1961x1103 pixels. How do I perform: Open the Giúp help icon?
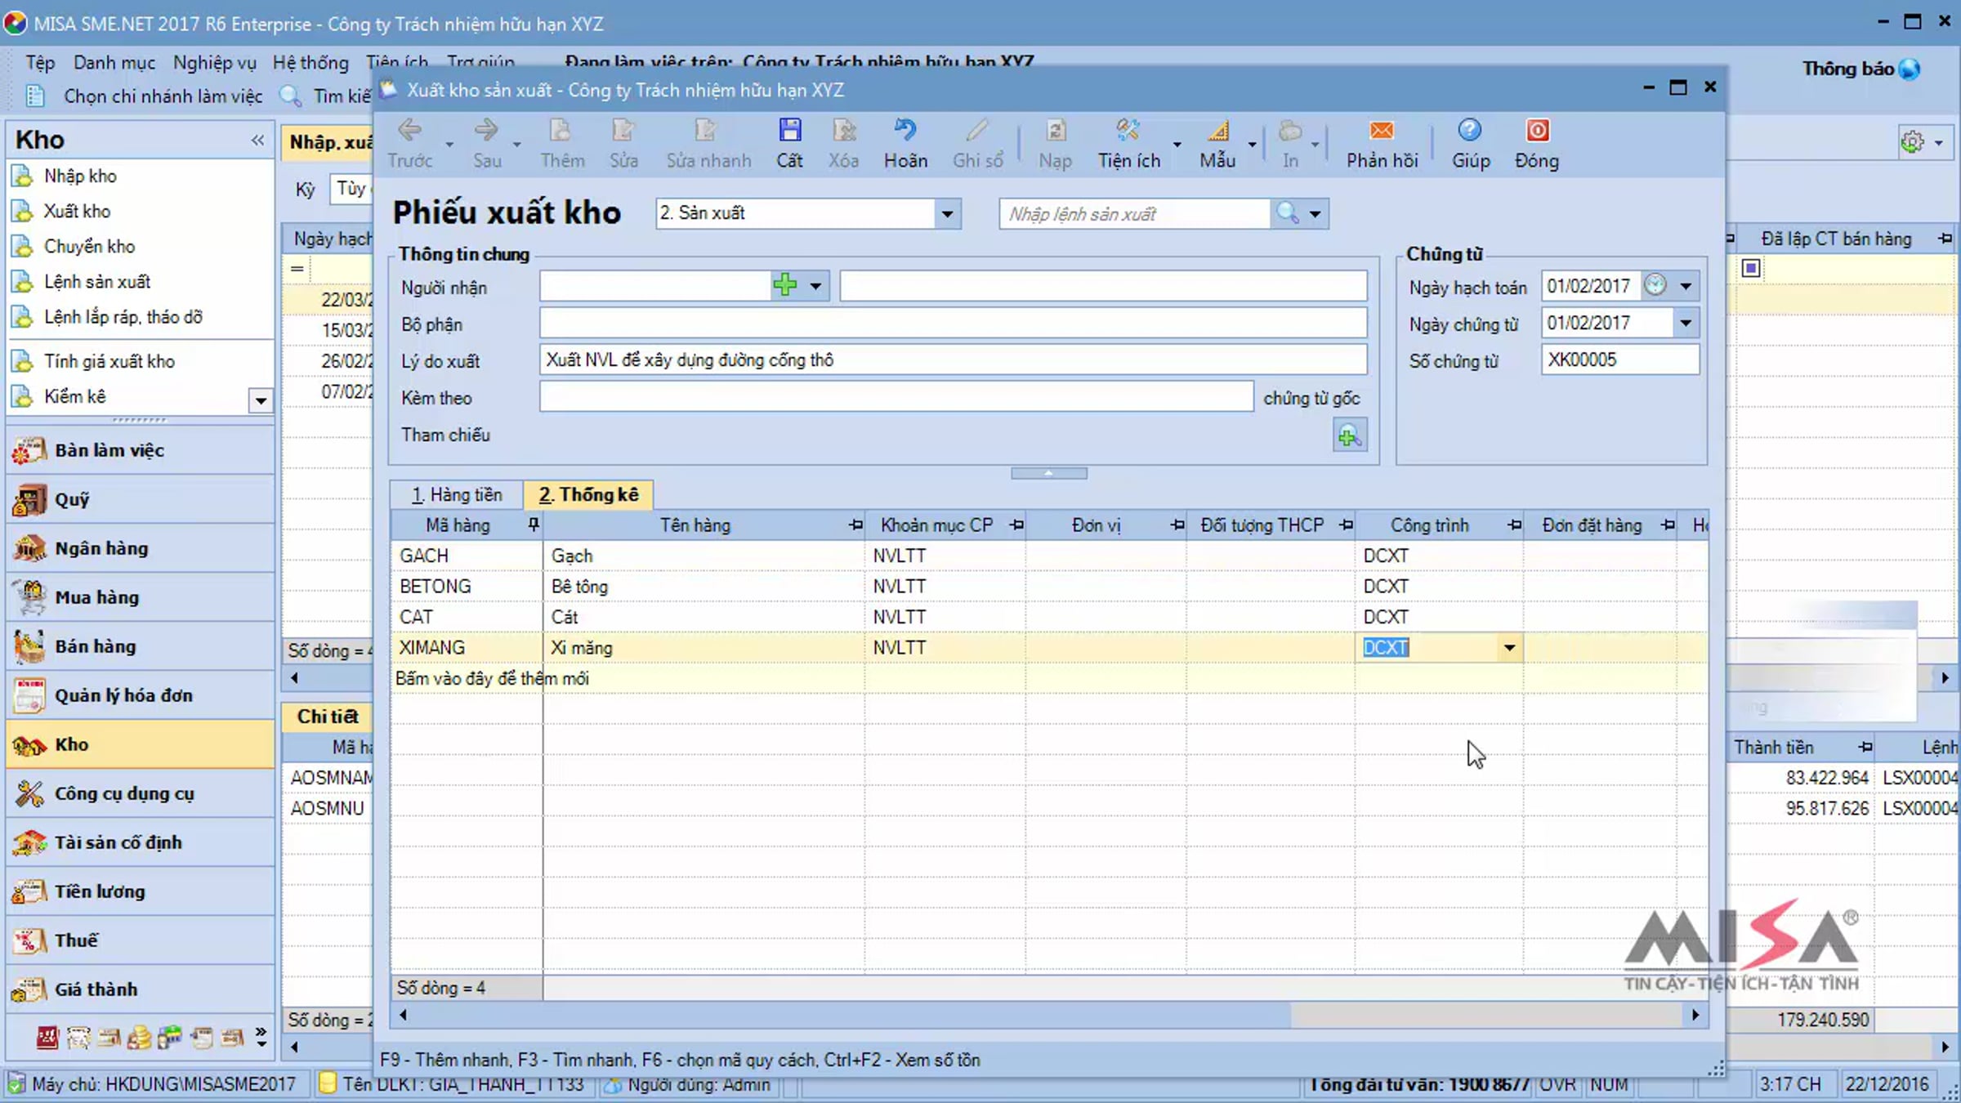click(1469, 131)
